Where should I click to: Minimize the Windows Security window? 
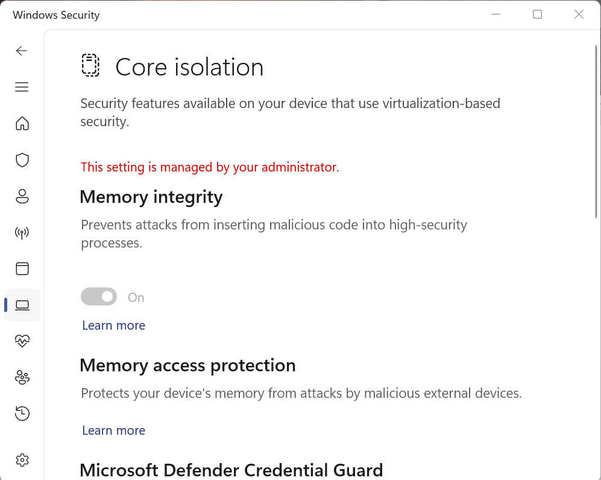pos(496,14)
